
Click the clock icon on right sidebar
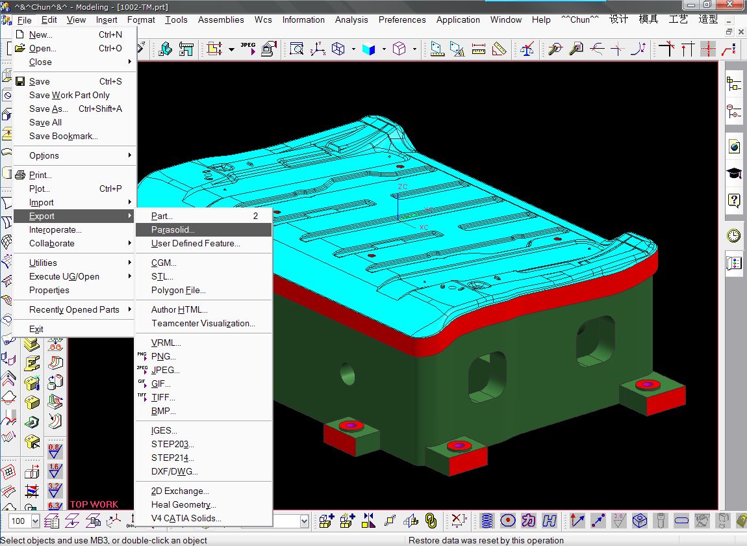733,235
